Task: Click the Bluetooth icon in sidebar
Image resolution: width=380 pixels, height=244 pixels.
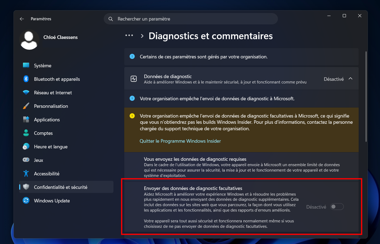Action: tap(26, 79)
